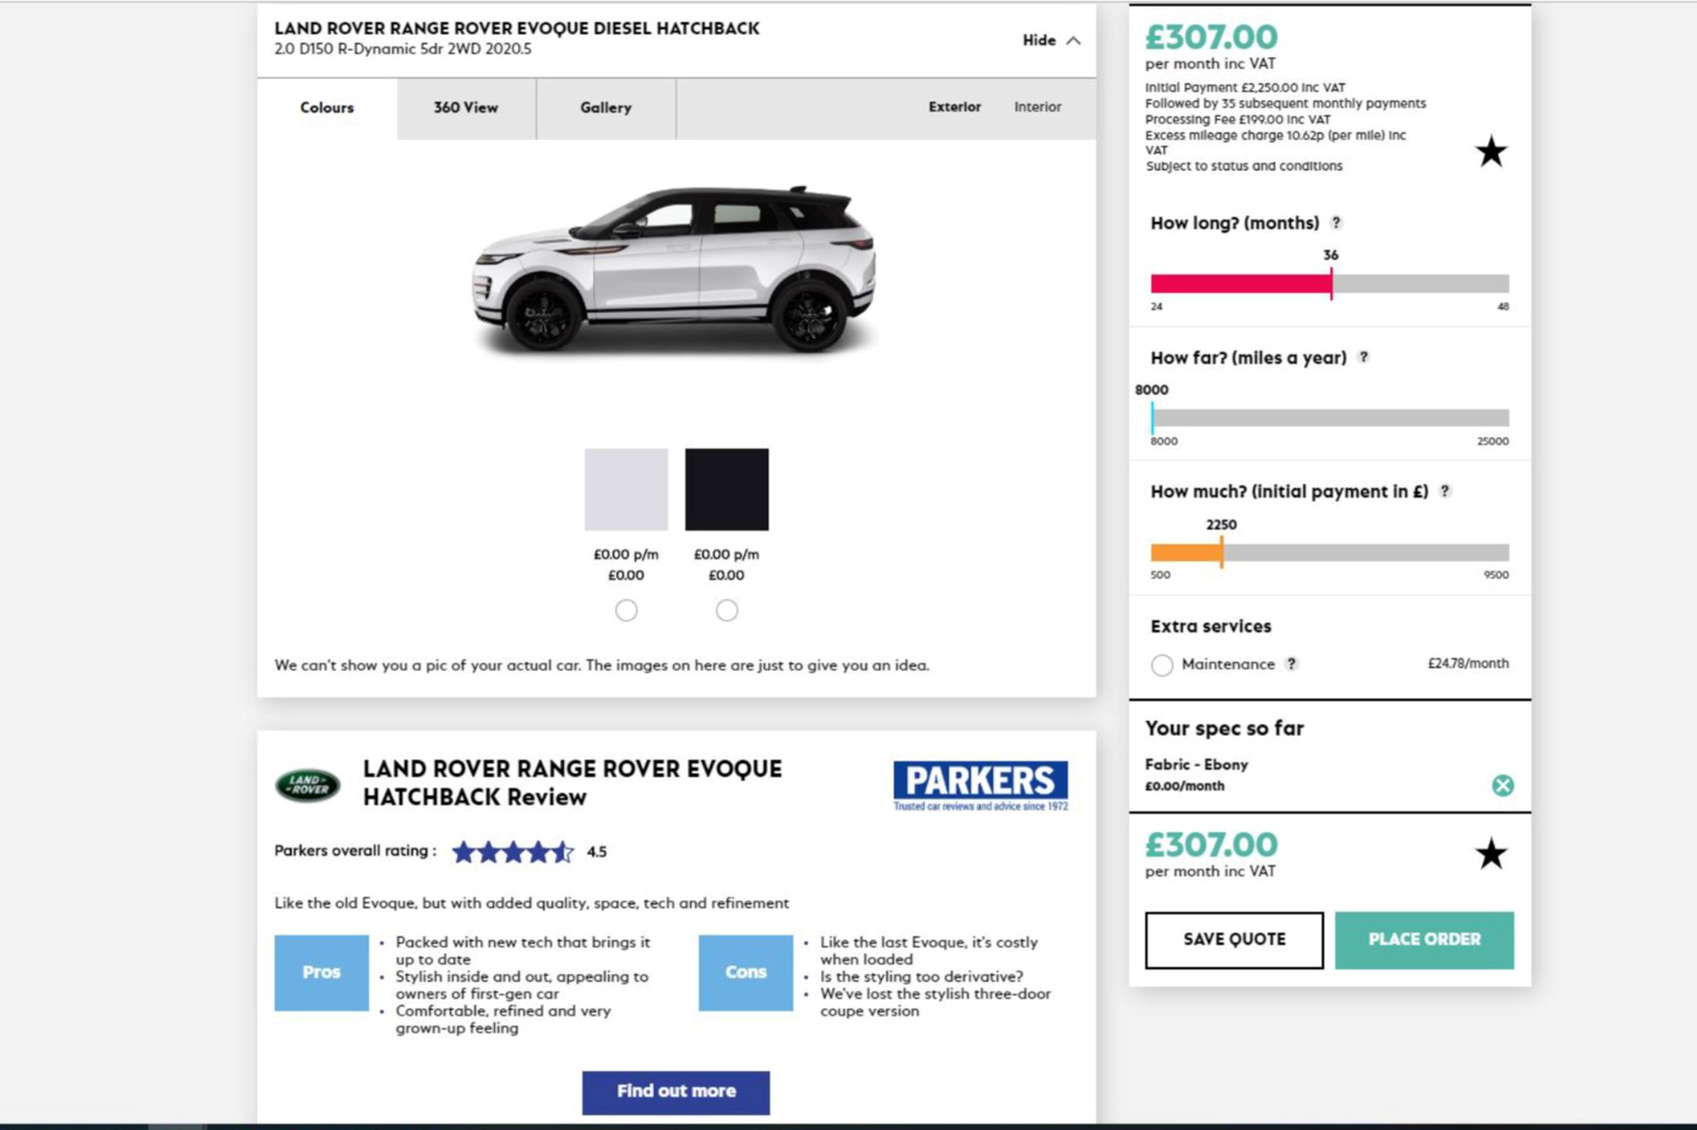Viewport: 1697px width, 1130px height.
Task: Enable the Maintenance extra service
Action: pyautogui.click(x=1161, y=665)
